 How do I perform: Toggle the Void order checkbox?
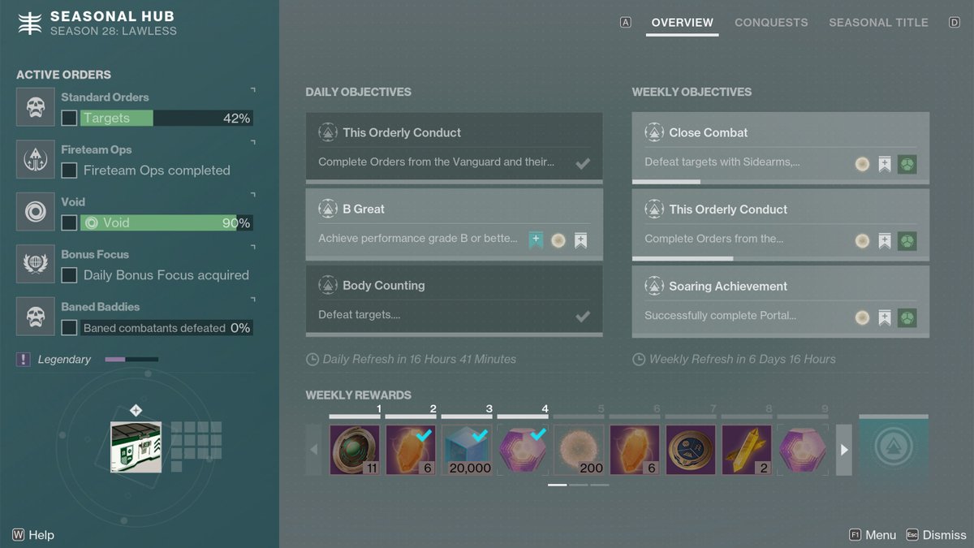(x=70, y=222)
